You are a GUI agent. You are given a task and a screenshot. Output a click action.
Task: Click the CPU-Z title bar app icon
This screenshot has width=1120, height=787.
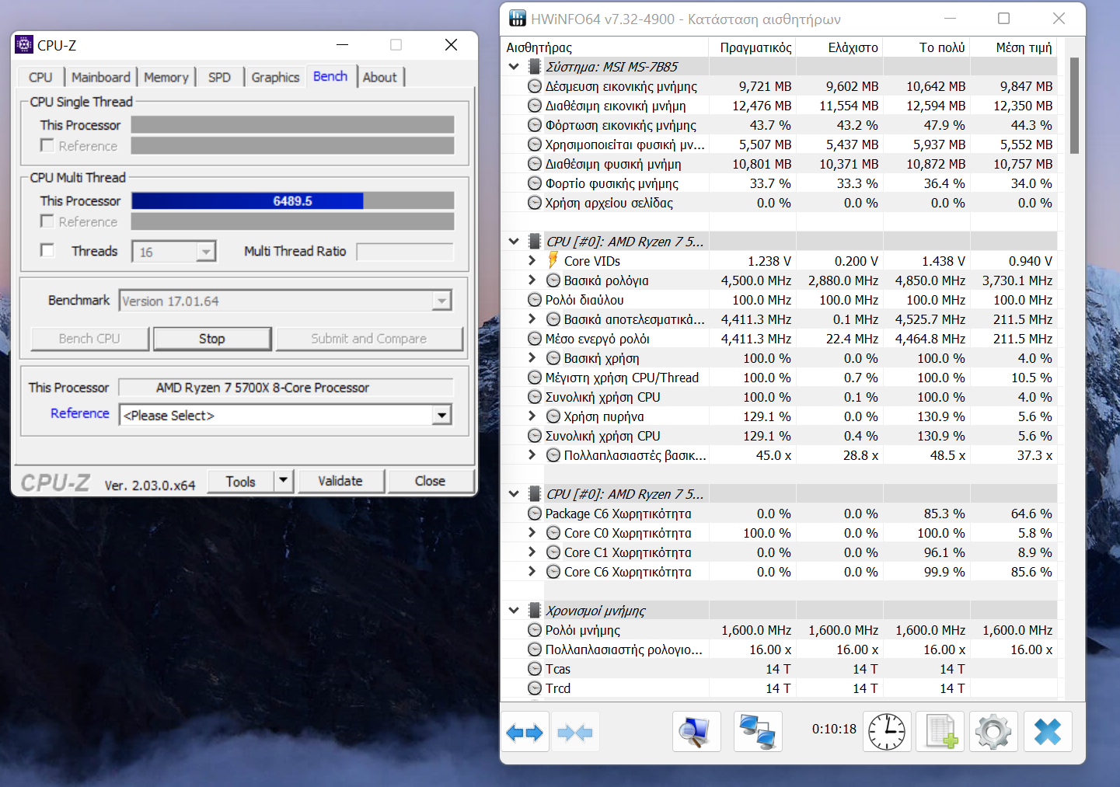24,44
